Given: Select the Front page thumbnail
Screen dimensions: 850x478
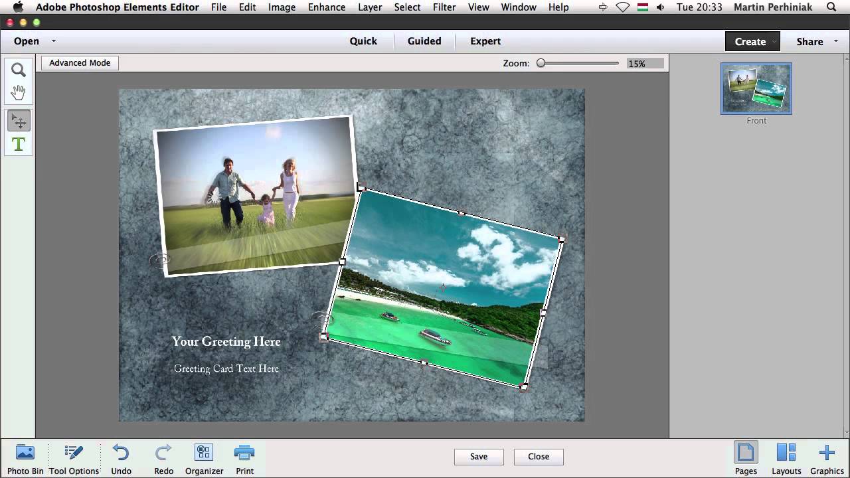Looking at the screenshot, I should point(756,88).
